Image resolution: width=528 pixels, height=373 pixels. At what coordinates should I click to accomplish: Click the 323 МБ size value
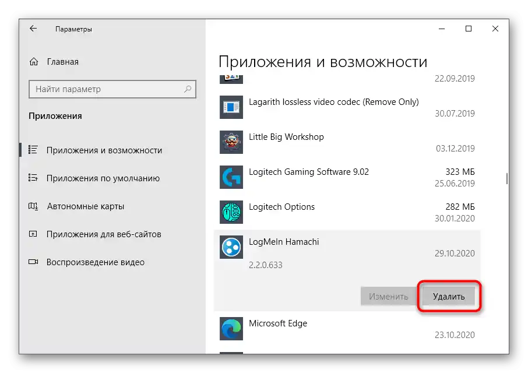click(x=460, y=172)
